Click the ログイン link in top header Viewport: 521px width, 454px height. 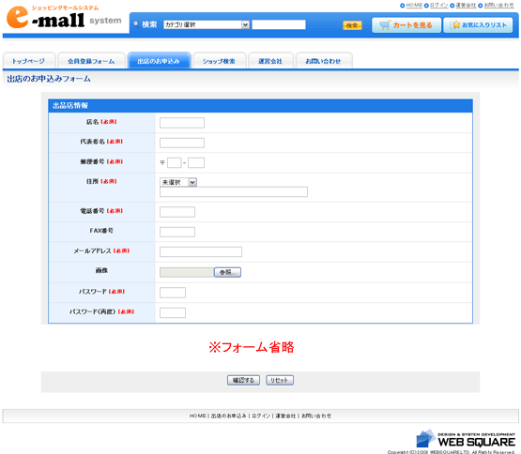pos(439,6)
